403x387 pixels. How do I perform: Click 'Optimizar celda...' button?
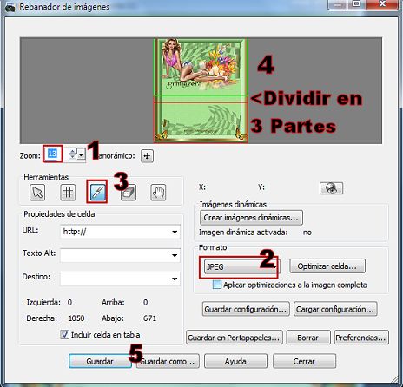point(327,266)
